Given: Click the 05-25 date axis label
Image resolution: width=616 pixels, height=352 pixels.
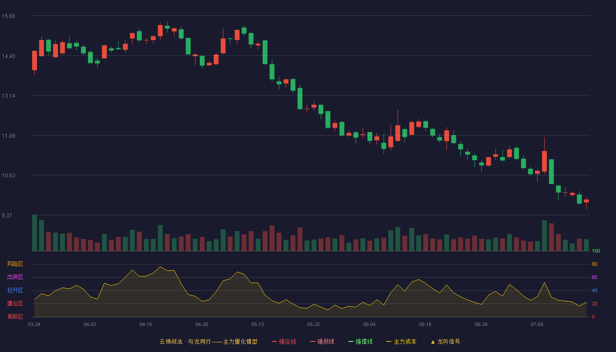Looking at the screenshot, I should tap(313, 324).
